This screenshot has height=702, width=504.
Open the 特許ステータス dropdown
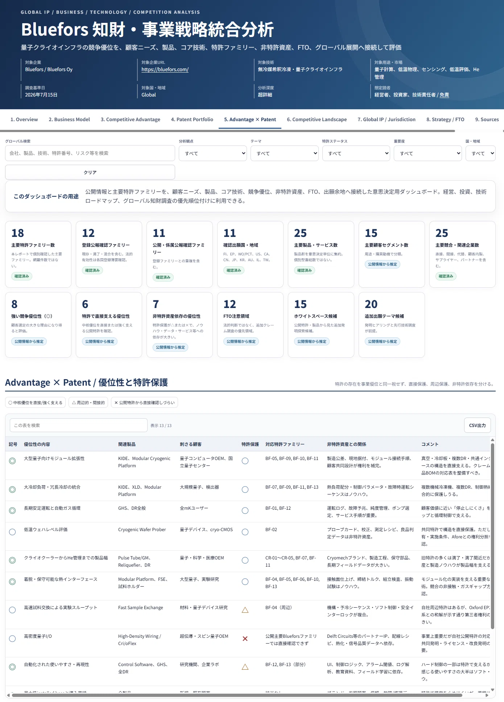click(356, 153)
